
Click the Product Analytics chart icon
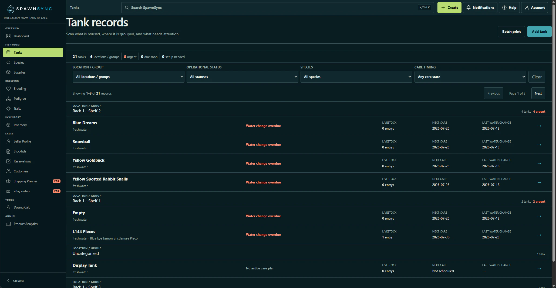[x=8, y=224]
